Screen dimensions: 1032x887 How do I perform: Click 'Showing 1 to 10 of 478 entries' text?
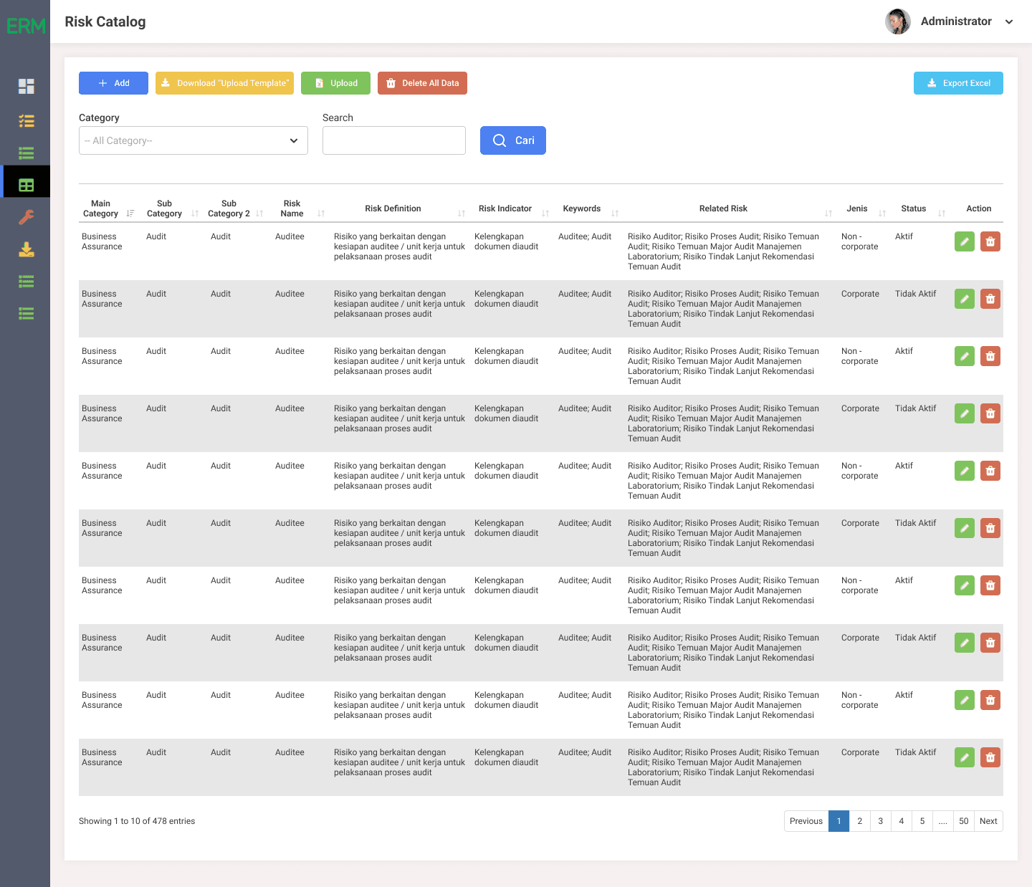pos(137,821)
